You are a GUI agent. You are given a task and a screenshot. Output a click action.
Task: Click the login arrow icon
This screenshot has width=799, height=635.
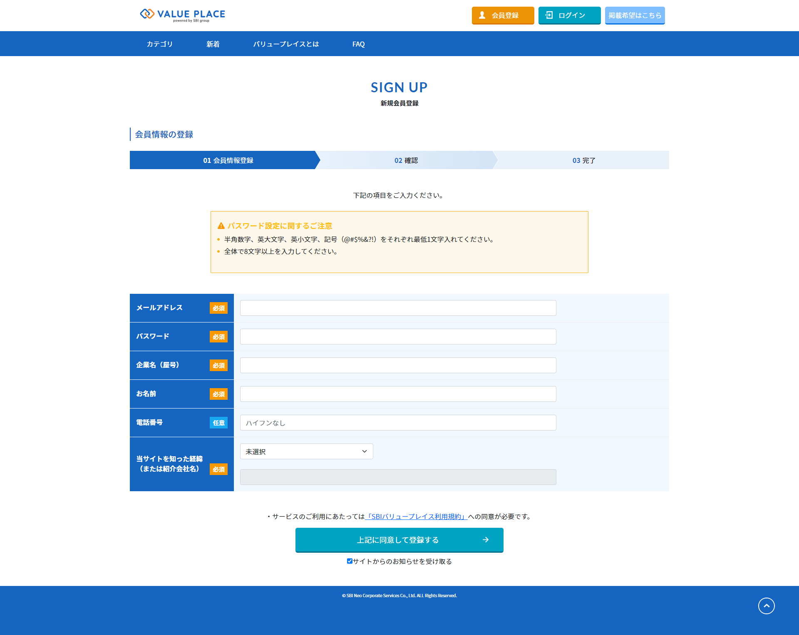pyautogui.click(x=549, y=15)
